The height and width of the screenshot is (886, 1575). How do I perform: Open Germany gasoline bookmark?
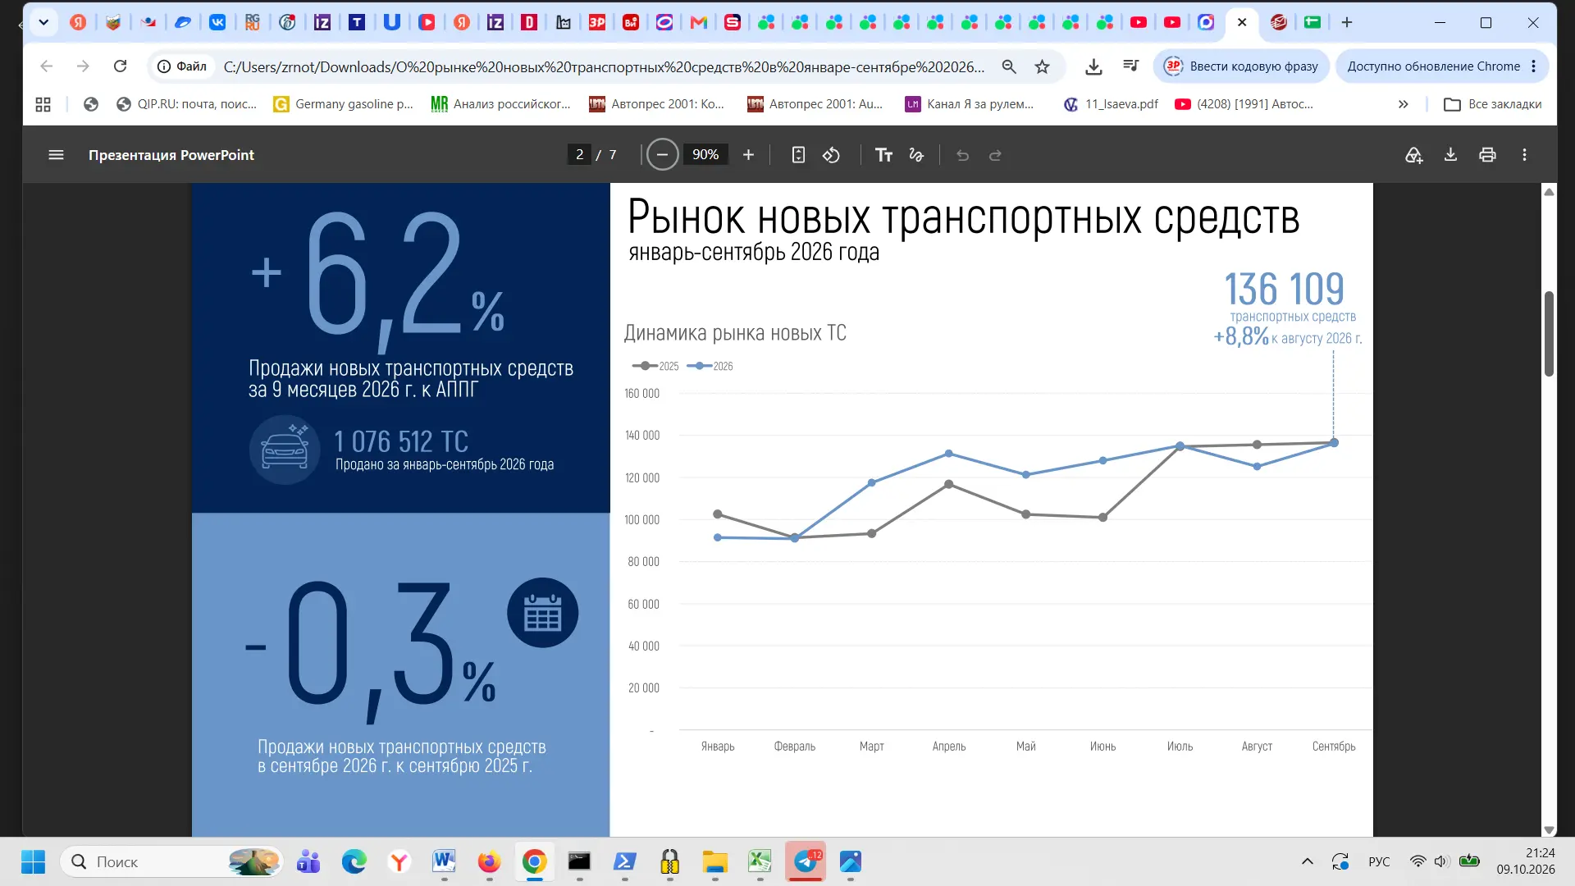(344, 104)
